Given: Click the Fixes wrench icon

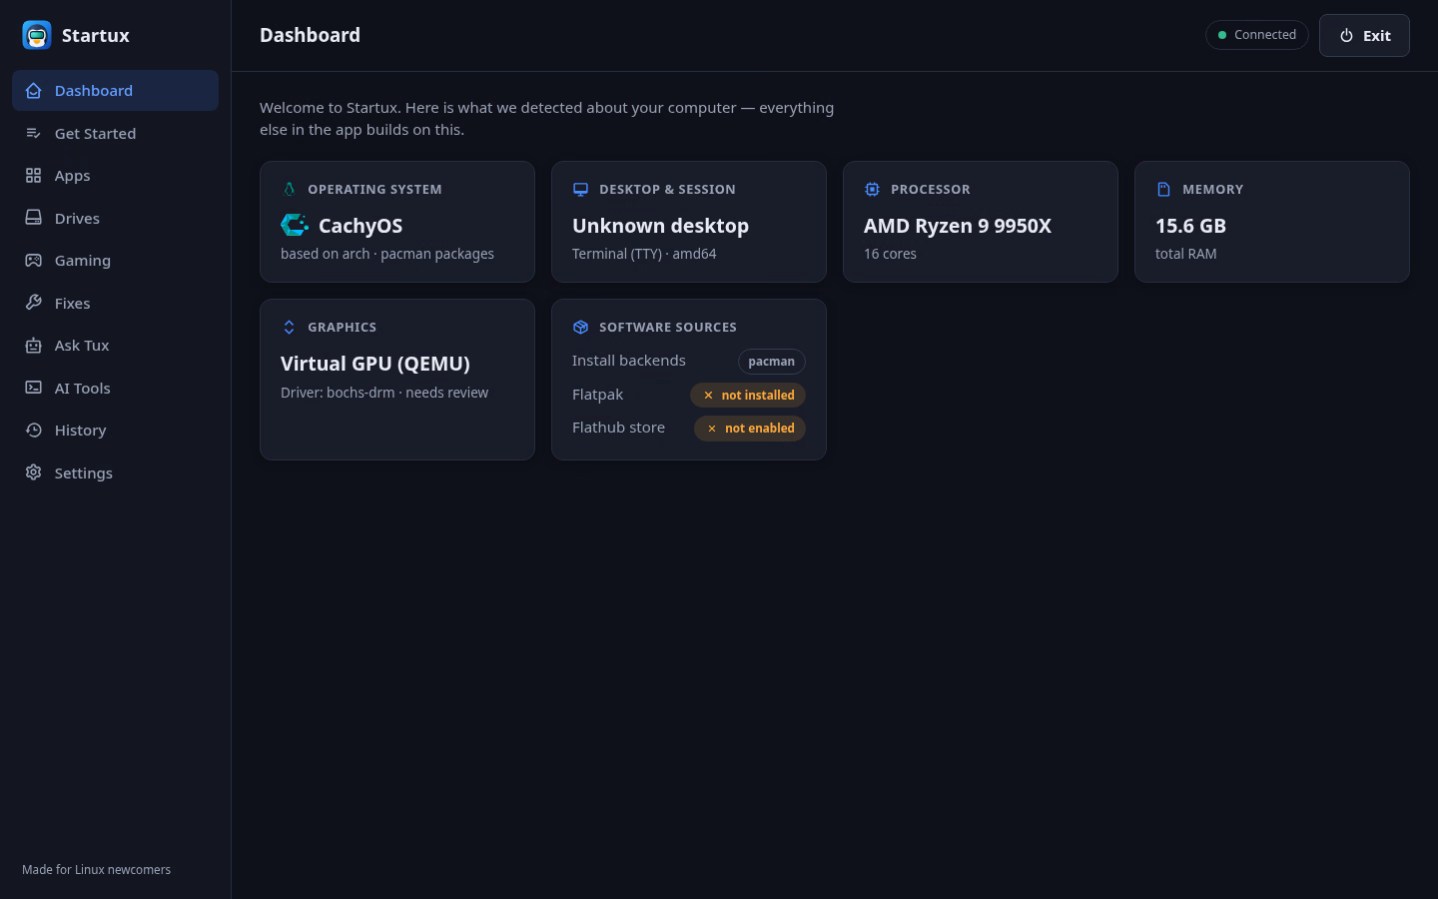Looking at the screenshot, I should click(x=34, y=303).
